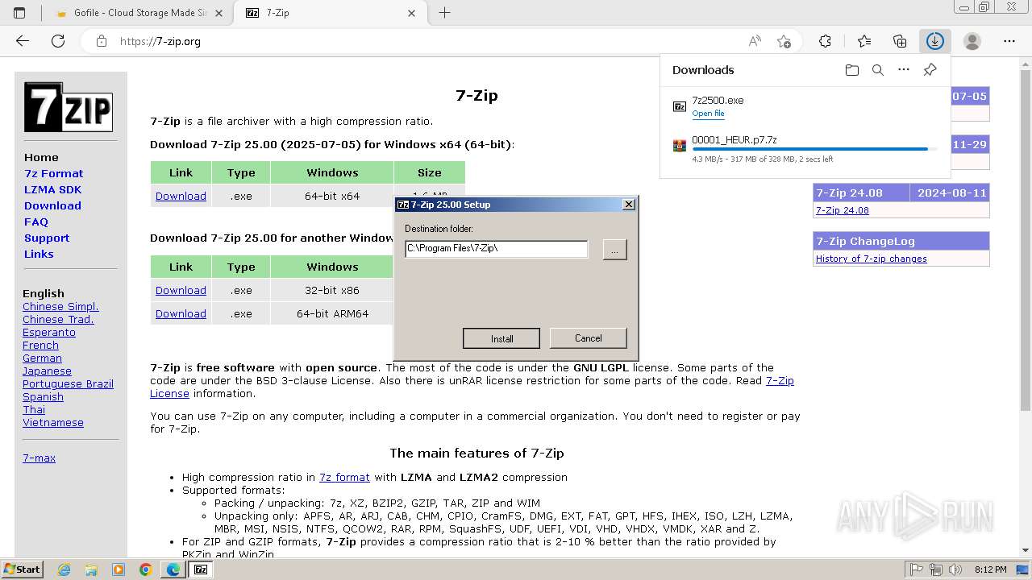This screenshot has height=580, width=1032.
Task: Open 7z Format sidebar link
Action: (53, 173)
